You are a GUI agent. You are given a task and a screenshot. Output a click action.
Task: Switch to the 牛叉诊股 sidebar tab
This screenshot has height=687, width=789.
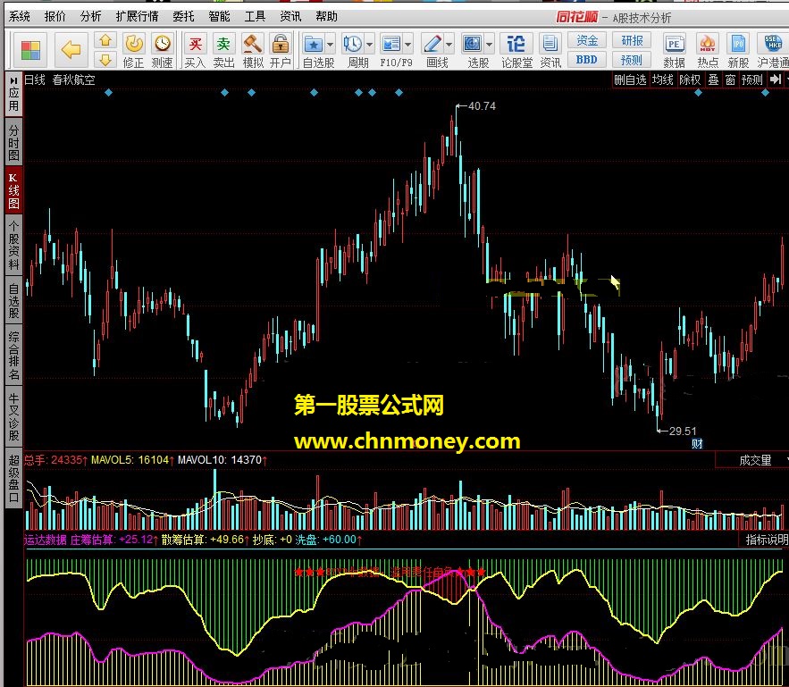[x=13, y=417]
